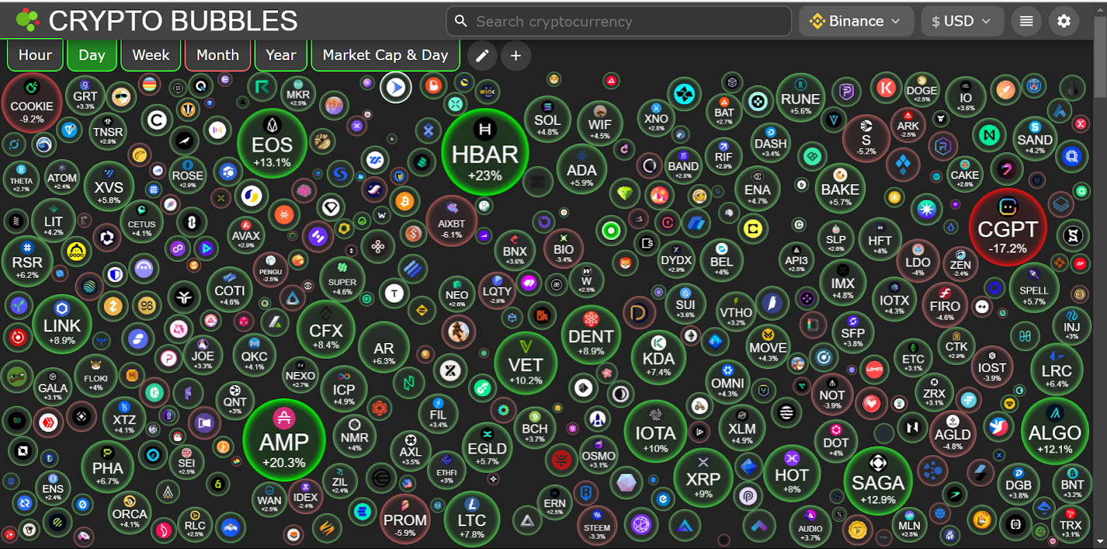Select the HOT +8% bubble
1107x549 pixels.
tap(792, 474)
